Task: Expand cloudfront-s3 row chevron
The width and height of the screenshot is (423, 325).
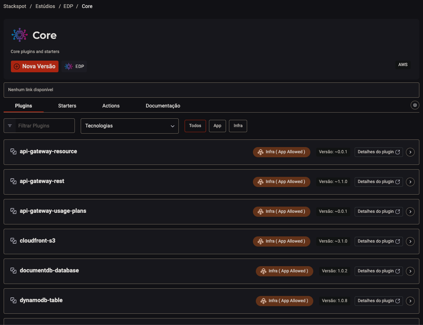Action: [x=410, y=241]
